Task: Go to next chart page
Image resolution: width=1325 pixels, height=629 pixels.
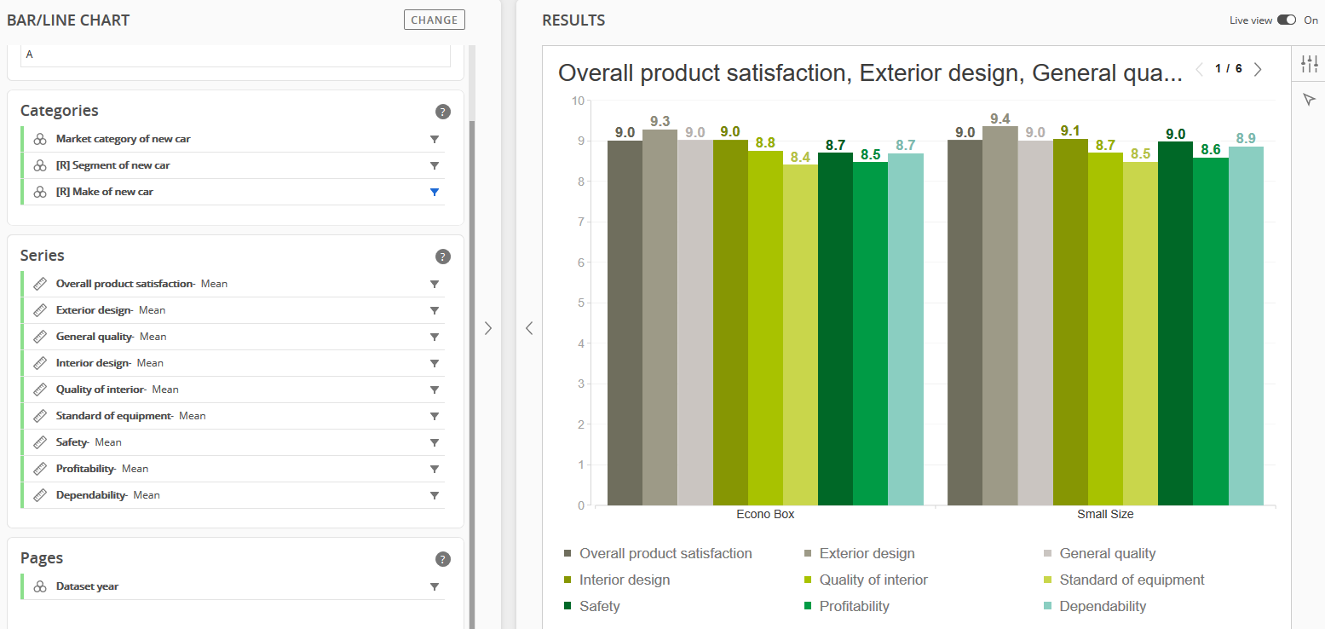Action: [x=1258, y=69]
